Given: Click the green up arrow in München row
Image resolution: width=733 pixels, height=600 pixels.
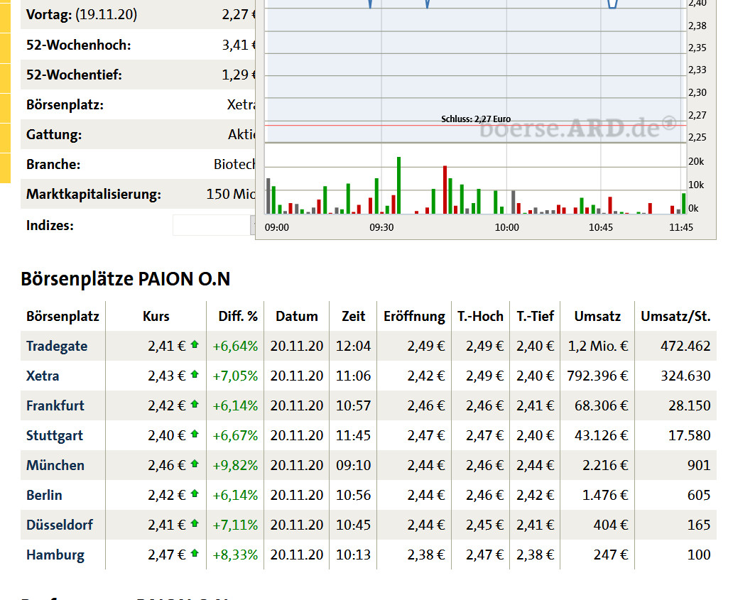Looking at the screenshot, I should (x=195, y=464).
